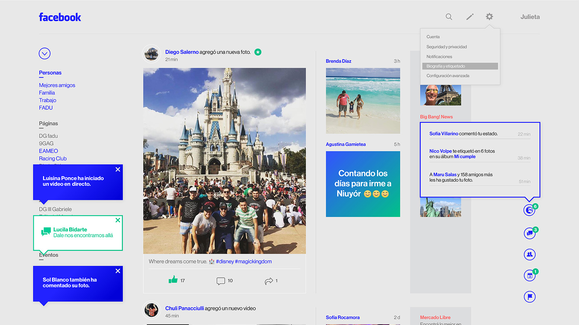Like Diego's photo with thumbs up
Screen dimensions: 579x325
tap(173, 280)
